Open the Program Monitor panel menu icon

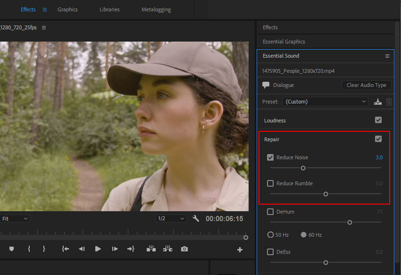pos(44,28)
